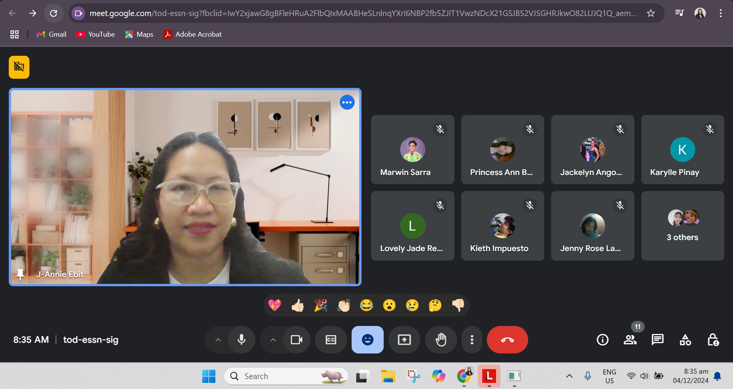Expand video settings arrow beside camera

coord(273,340)
